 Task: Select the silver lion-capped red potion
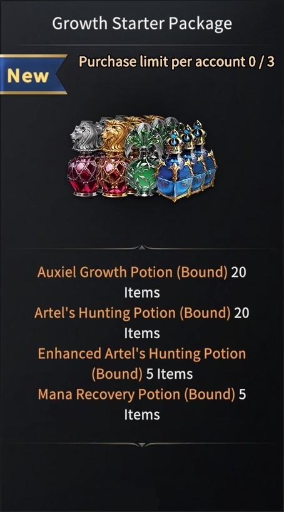pos(84,159)
